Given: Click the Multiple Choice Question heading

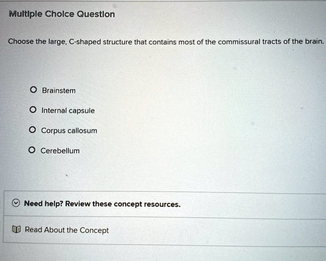Looking at the screenshot, I should [x=62, y=14].
